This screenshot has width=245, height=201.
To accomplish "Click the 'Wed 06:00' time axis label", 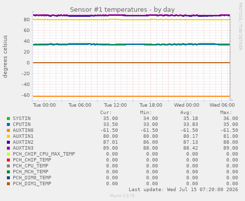I will tap(222, 105).
